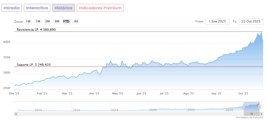Click the Resistencia LP line label
This screenshot has height=120, width=267.
(x=36, y=30)
